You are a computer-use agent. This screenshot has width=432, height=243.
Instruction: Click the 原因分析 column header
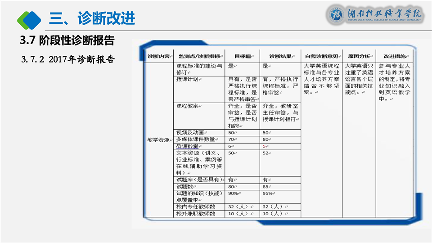(359, 56)
